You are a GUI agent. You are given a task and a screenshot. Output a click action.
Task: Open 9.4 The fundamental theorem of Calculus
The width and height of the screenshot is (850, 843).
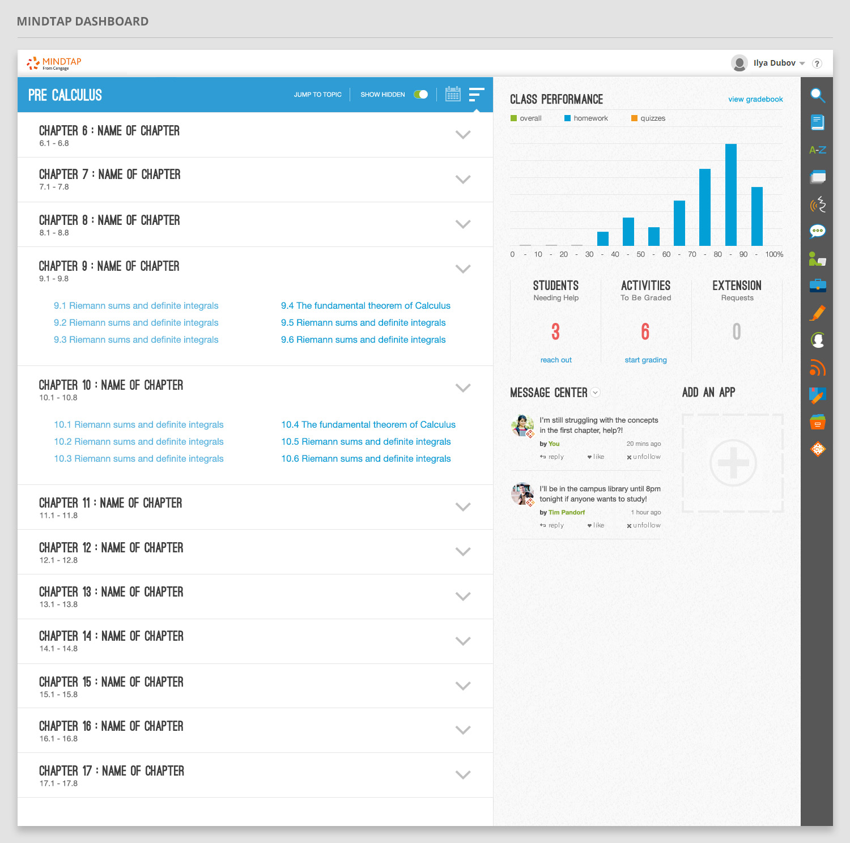pos(365,306)
